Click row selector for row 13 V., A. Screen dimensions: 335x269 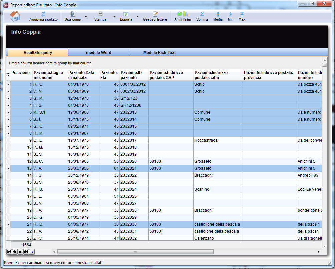click(8, 168)
